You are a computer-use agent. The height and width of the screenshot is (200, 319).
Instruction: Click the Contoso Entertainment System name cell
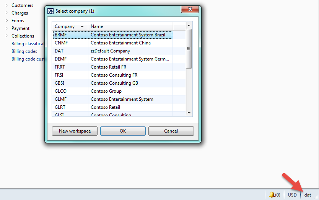130,99
